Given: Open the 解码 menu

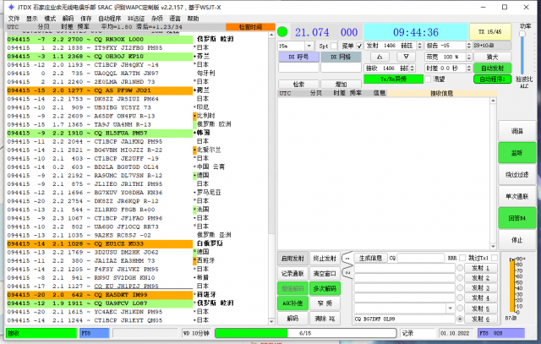Looking at the screenshot, I should point(68,19).
